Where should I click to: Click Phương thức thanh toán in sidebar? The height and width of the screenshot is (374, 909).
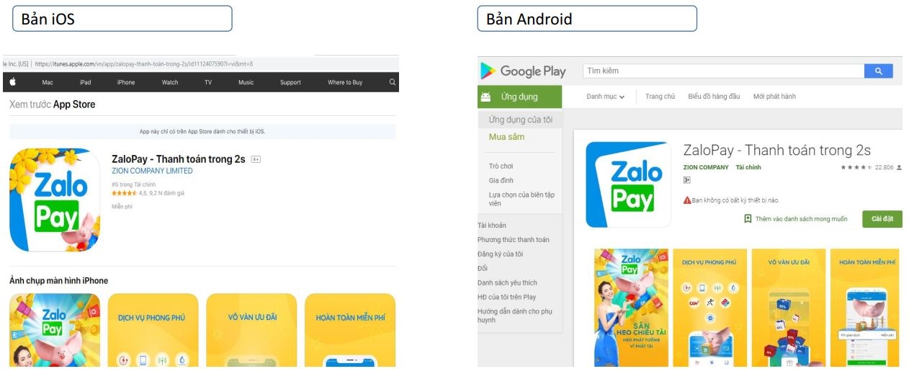point(513,239)
